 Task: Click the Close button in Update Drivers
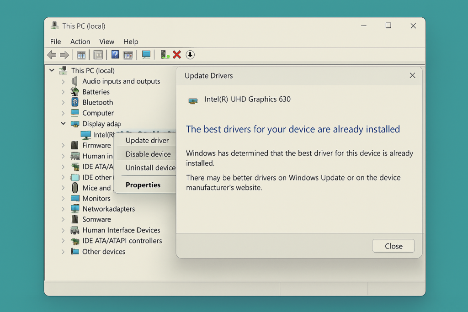coord(394,246)
